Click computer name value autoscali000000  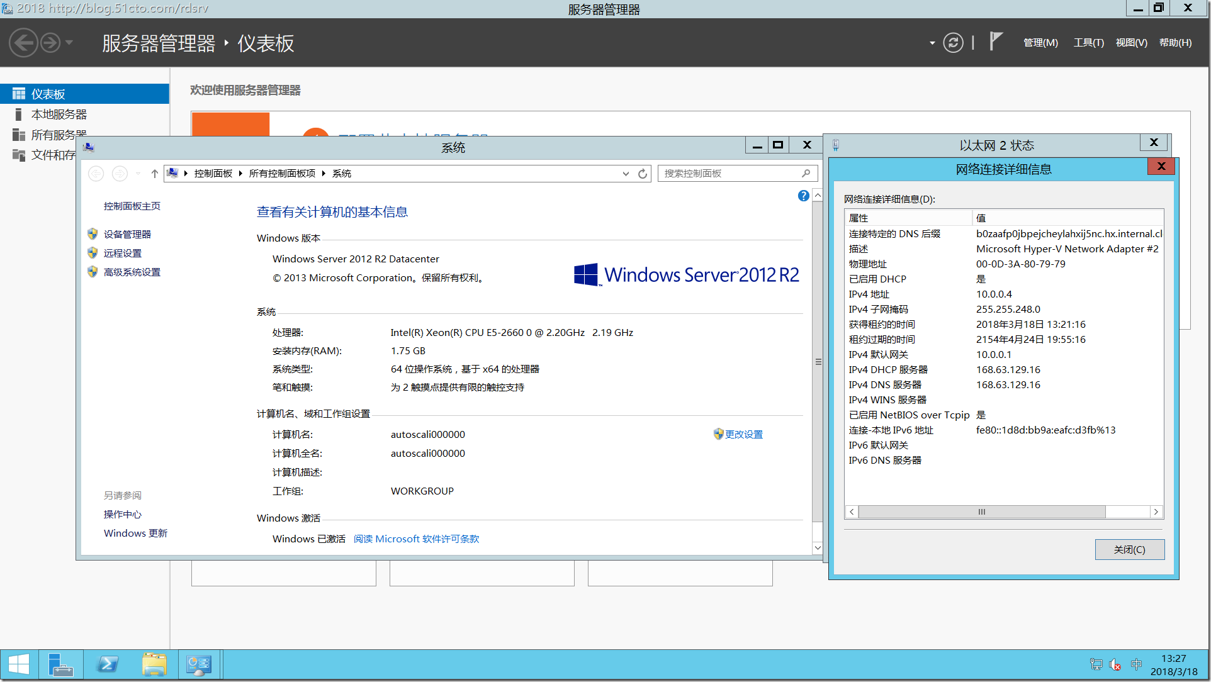pos(428,435)
